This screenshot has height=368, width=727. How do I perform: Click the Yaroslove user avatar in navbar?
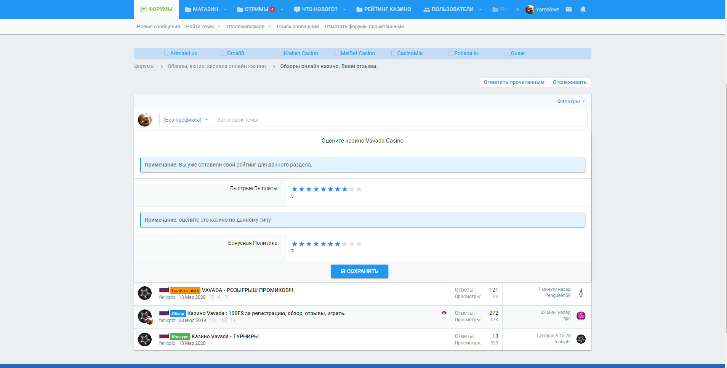click(530, 10)
